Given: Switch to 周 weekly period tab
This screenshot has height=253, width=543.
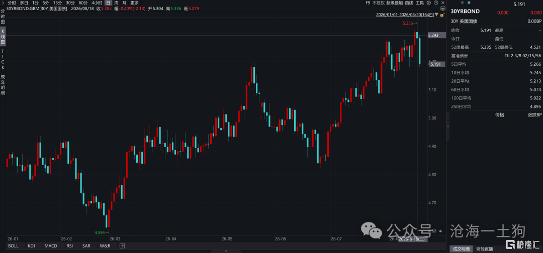Looking at the screenshot, I should click(116, 3).
